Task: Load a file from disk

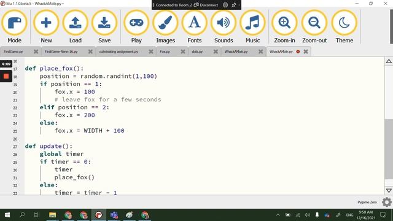Action: pos(75,26)
